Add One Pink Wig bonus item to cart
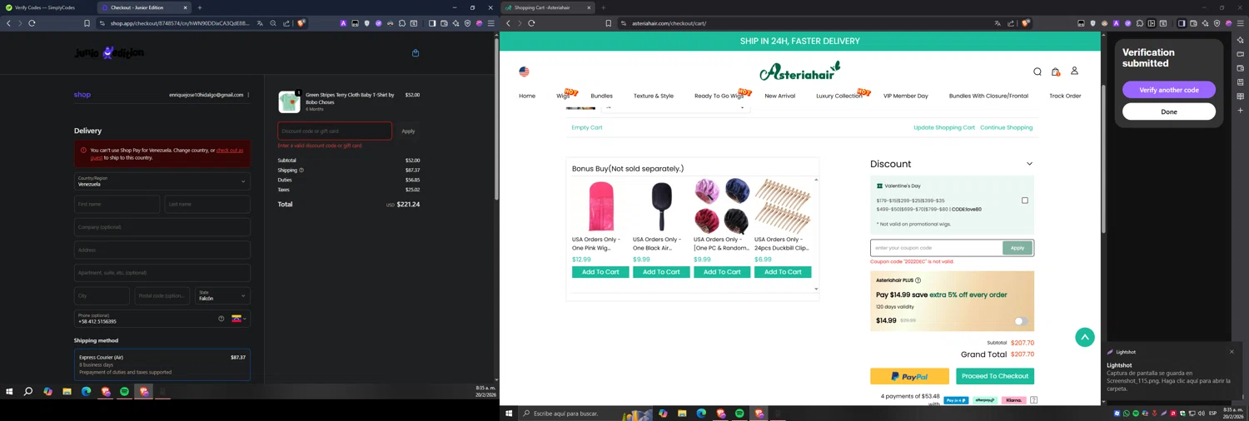This screenshot has width=1249, height=421. click(600, 272)
